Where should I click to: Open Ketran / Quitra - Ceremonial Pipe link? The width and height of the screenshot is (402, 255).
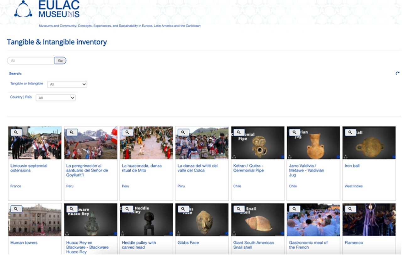[248, 168]
